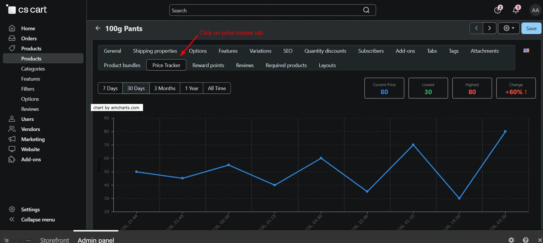Viewport: 543px width, 243px height.
Task: Open the Subscribers tab
Action: coord(371,51)
